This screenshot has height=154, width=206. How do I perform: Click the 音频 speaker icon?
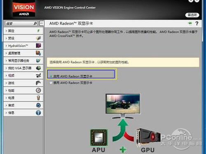(x=38, y=105)
